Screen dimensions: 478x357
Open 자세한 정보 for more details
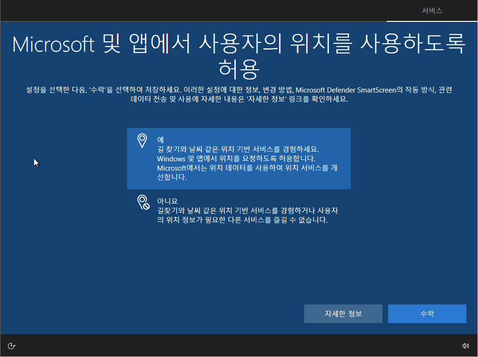343,313
